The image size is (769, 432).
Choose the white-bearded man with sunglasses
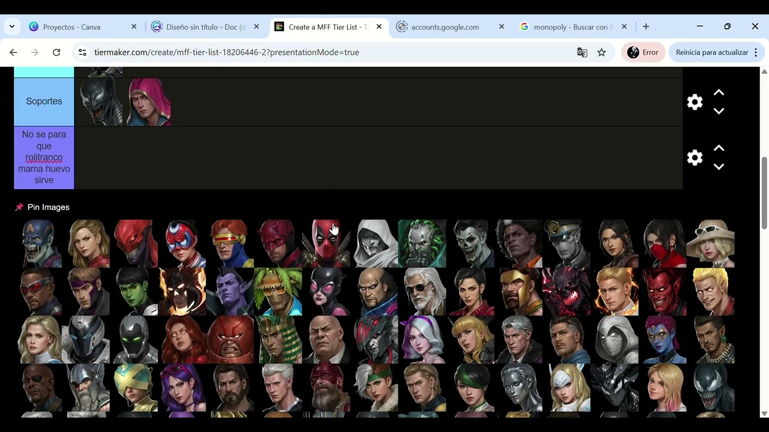coord(422,292)
